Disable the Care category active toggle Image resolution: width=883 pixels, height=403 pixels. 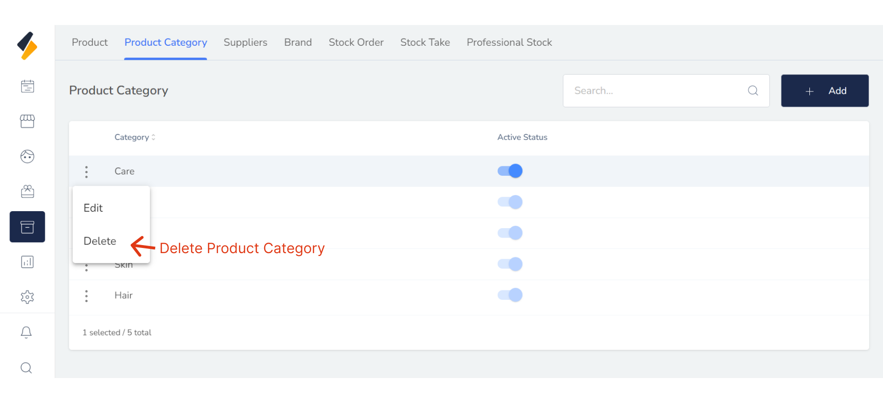point(510,171)
